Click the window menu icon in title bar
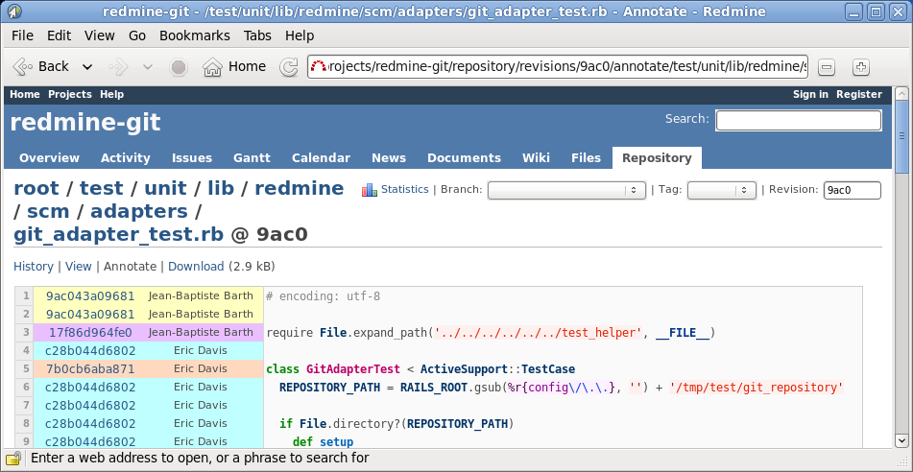 [x=15, y=12]
